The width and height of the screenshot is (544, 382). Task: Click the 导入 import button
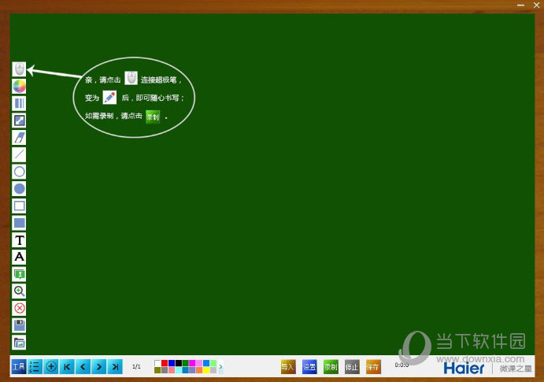288,366
